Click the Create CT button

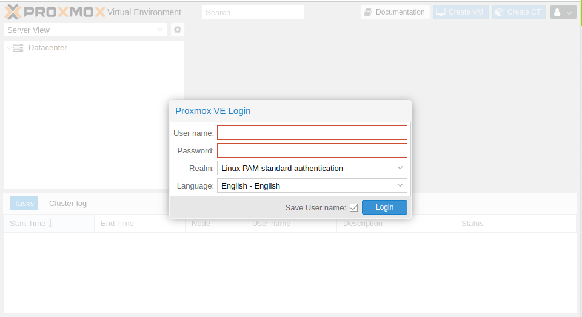click(520, 12)
